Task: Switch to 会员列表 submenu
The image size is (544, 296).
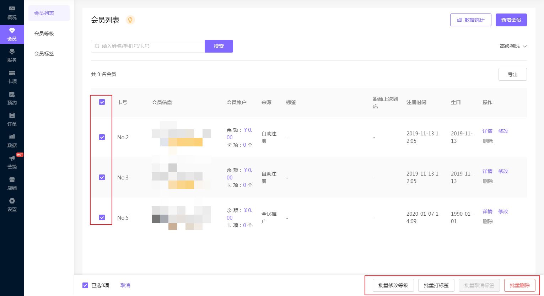Action: click(x=49, y=13)
